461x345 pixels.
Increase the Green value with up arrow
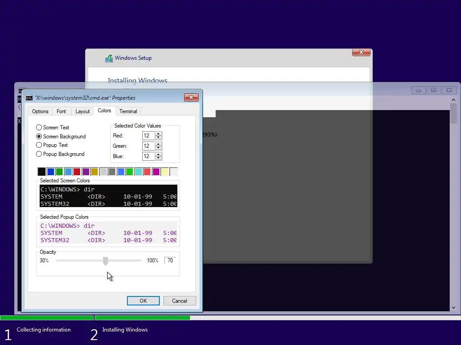pyautogui.click(x=158, y=144)
